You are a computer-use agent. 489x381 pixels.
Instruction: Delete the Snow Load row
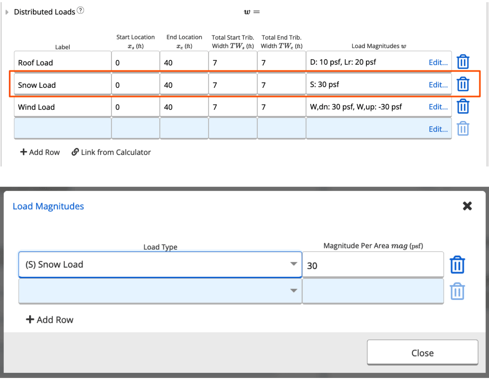click(x=463, y=84)
